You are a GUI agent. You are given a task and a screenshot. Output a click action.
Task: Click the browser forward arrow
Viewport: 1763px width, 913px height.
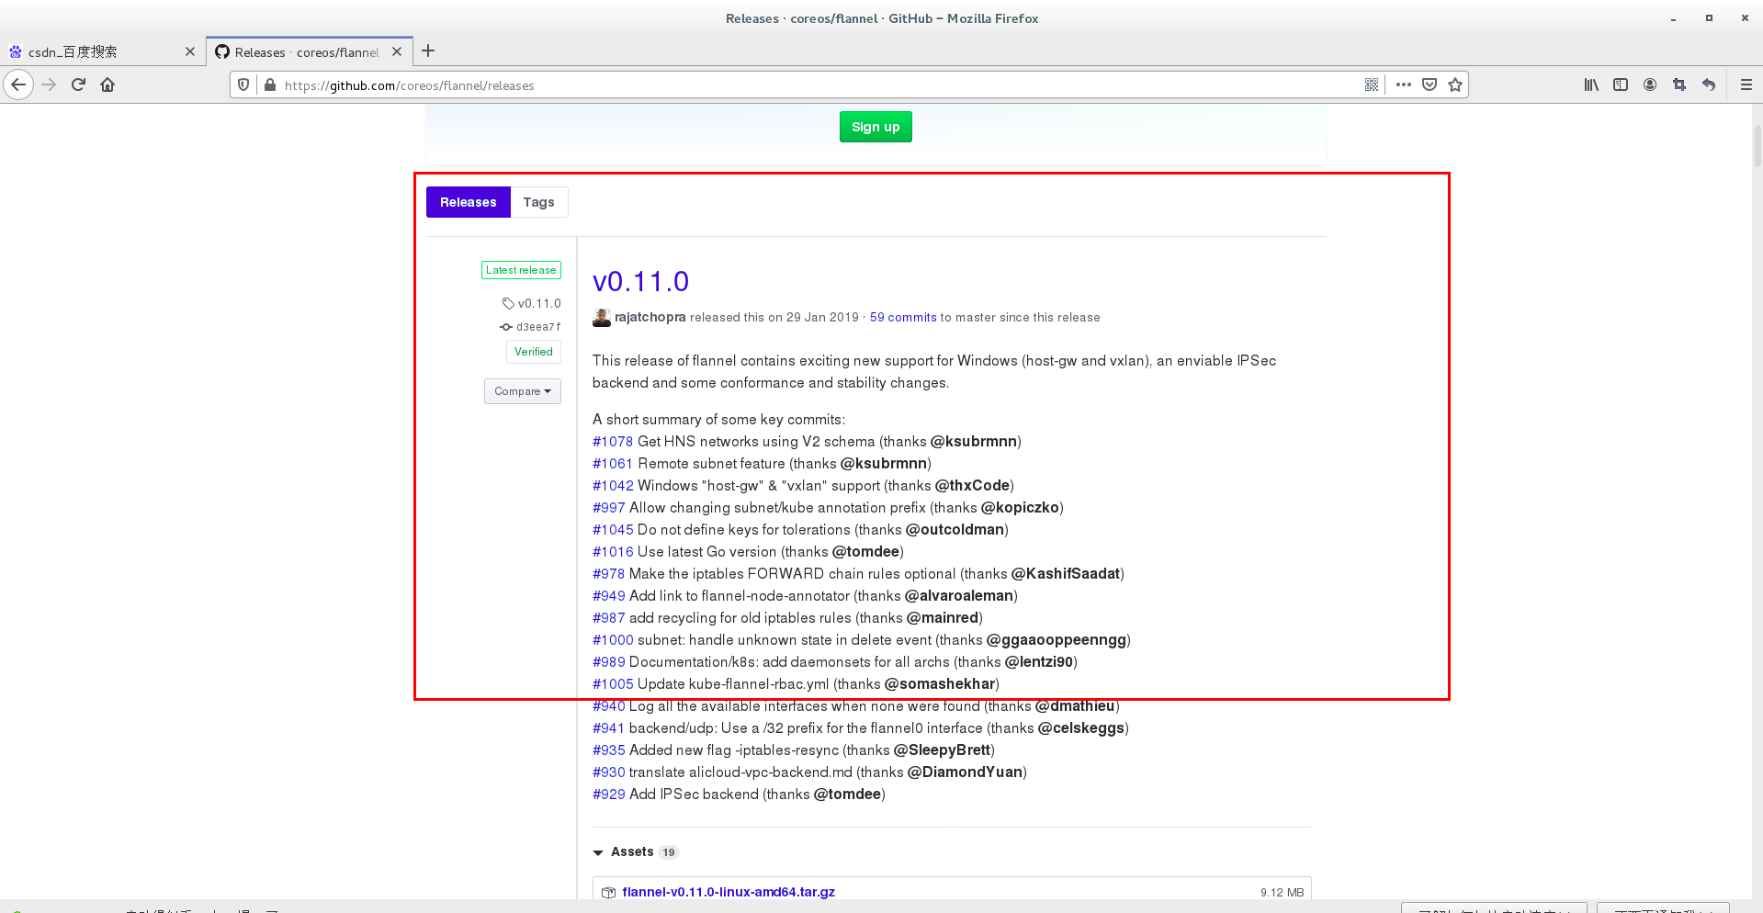49,85
